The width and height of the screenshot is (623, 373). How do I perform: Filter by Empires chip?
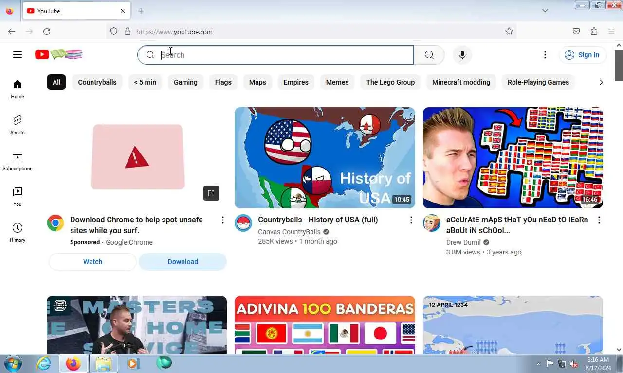click(x=296, y=82)
